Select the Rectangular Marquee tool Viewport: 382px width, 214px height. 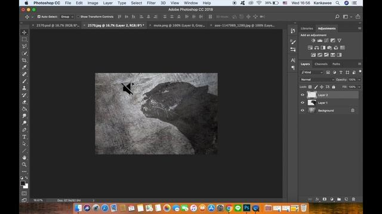(x=24, y=39)
